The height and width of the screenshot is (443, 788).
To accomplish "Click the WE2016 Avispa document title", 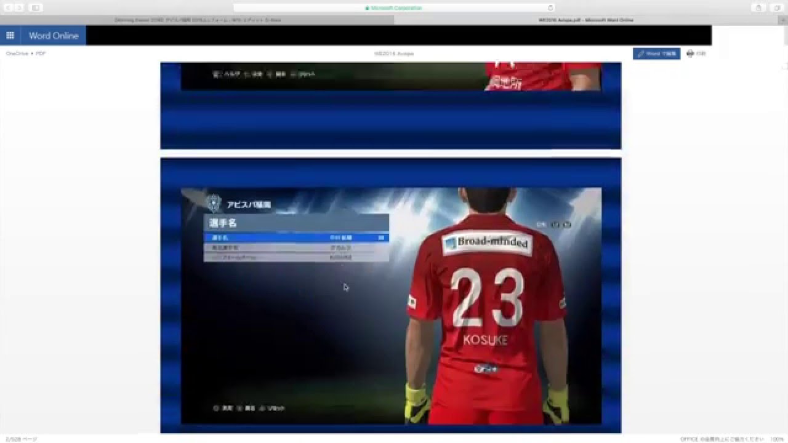I will (394, 54).
